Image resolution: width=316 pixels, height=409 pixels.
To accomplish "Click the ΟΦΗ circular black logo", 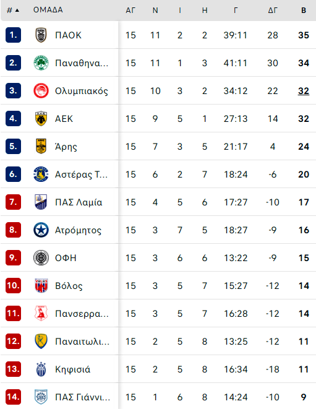I will tap(41, 257).
